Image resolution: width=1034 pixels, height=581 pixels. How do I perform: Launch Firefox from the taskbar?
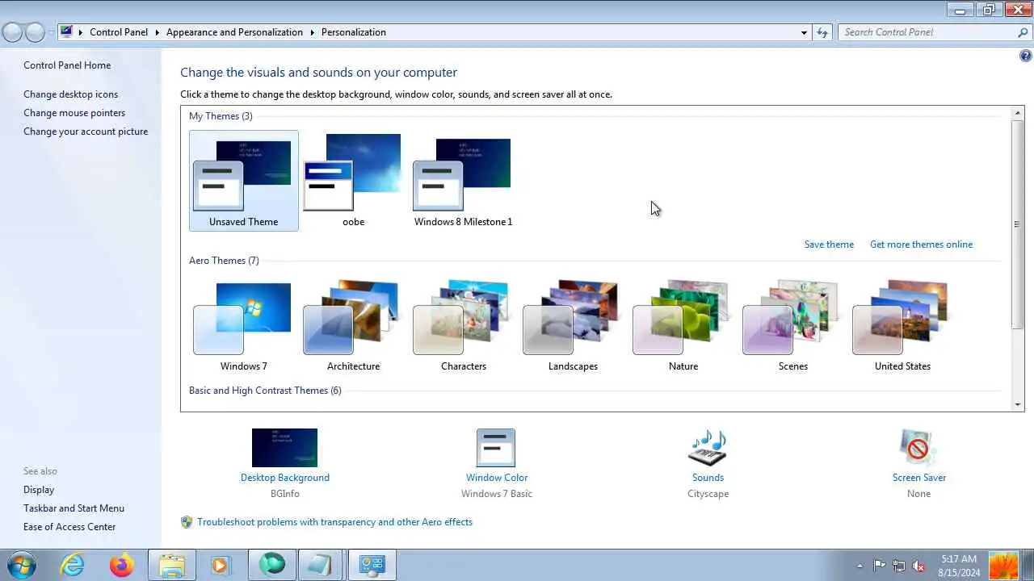pyautogui.click(x=122, y=565)
